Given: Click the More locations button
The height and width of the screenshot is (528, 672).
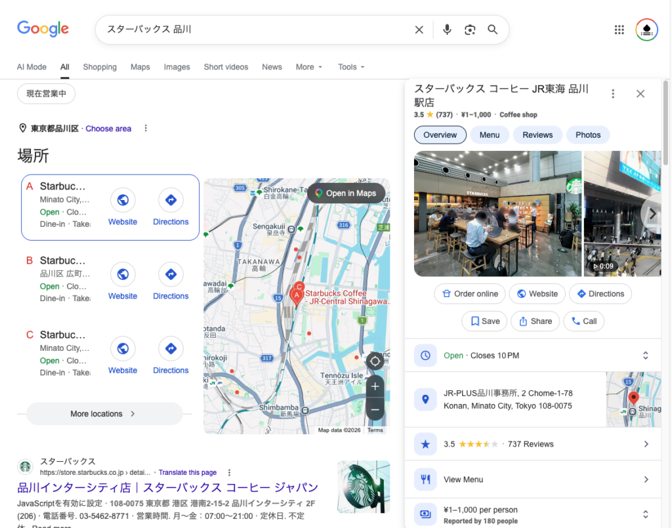Looking at the screenshot, I should click(x=104, y=414).
